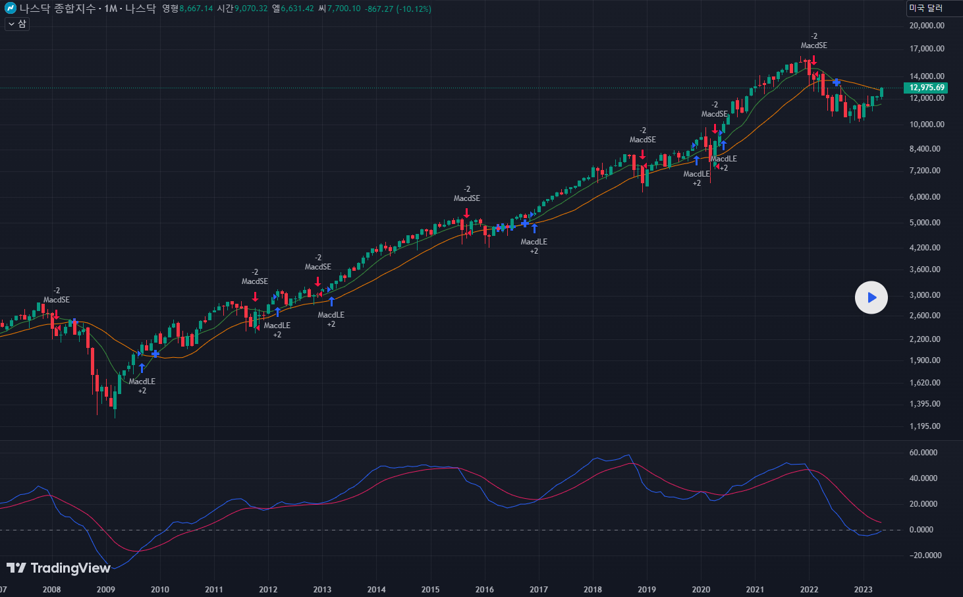This screenshot has height=597, width=963.
Task: Click the −20.0000 MACD axis value
Action: (925, 555)
